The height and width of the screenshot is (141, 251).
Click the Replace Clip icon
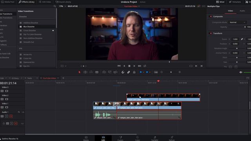click(115, 72)
